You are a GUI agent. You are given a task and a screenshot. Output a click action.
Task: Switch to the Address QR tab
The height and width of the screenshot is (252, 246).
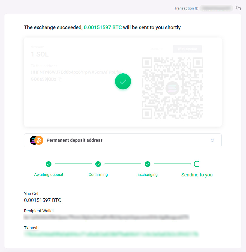tap(157, 49)
